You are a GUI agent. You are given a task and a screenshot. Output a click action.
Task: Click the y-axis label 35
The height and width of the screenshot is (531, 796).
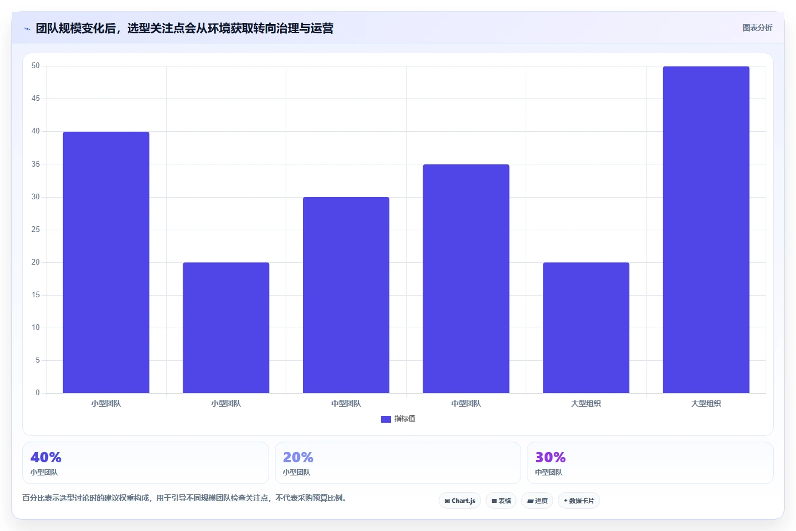(36, 164)
